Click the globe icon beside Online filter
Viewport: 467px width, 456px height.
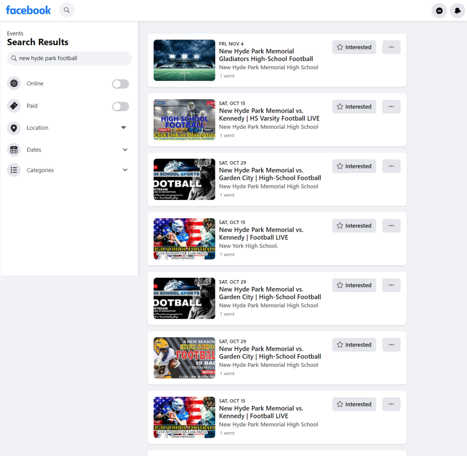pyautogui.click(x=14, y=84)
